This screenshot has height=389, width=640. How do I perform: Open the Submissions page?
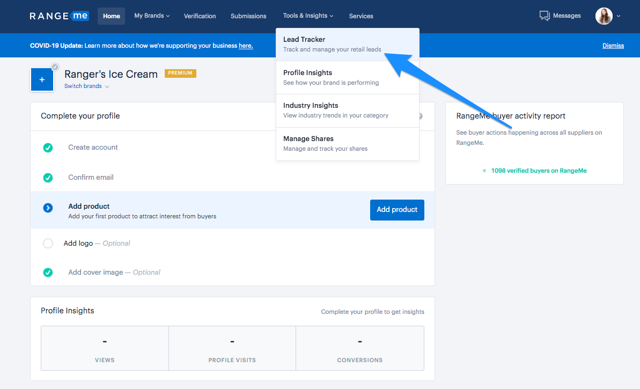pos(248,16)
